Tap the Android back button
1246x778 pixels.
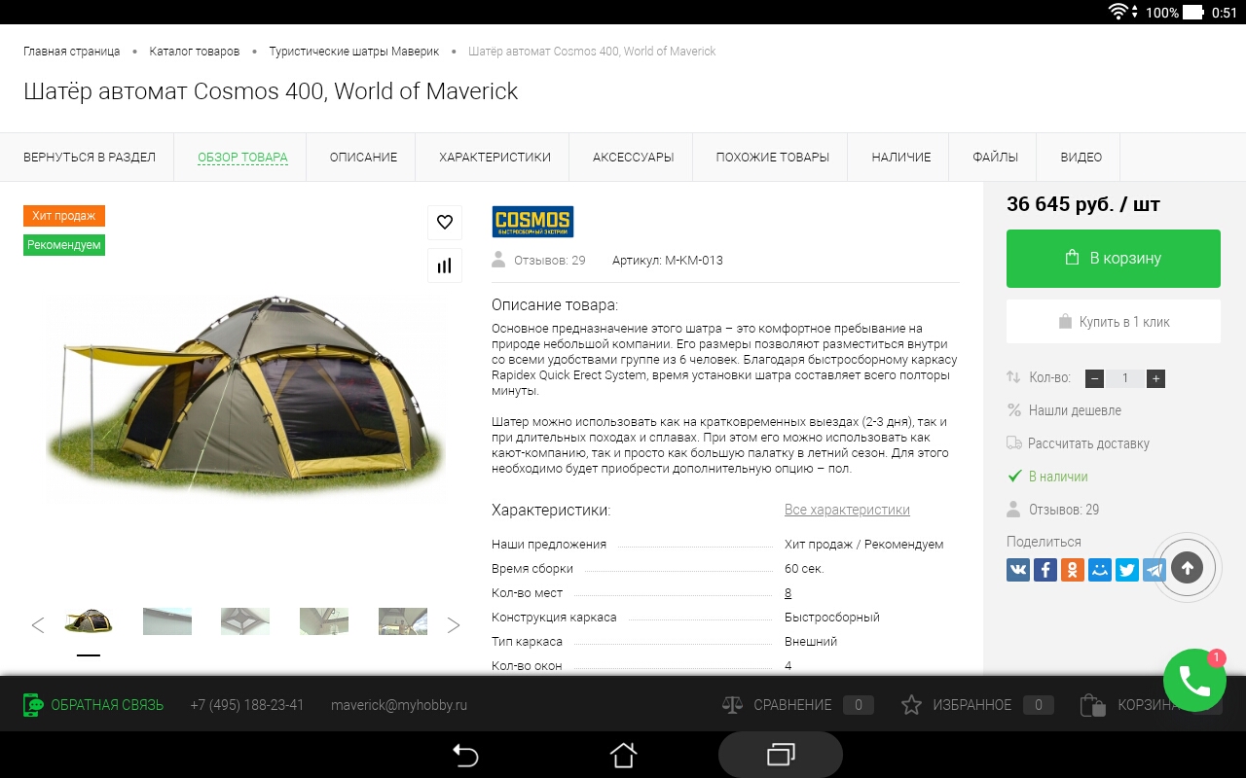tap(465, 755)
